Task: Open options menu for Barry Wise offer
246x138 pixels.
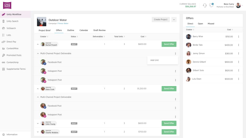Action: click(x=239, y=37)
